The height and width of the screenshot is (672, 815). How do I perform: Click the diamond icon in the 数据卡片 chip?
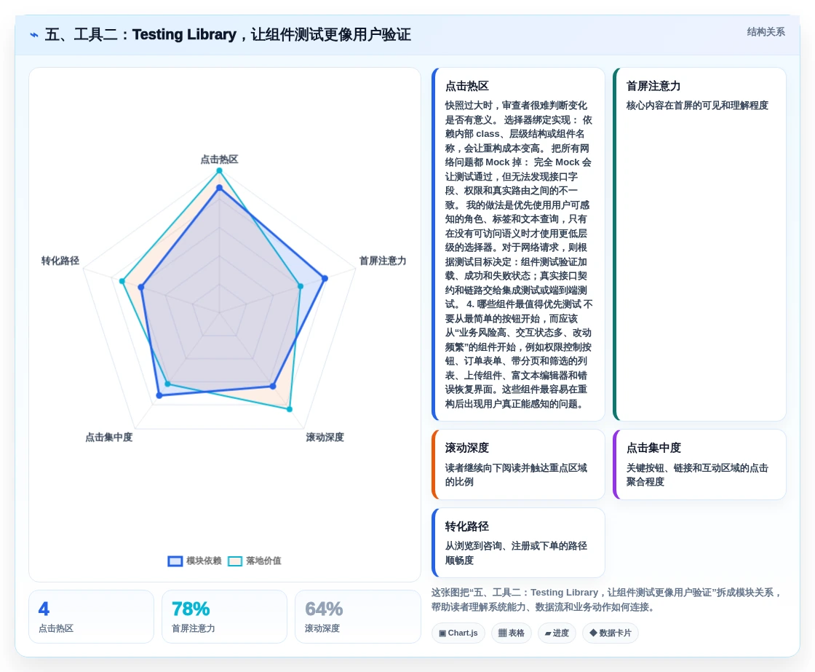pos(593,633)
